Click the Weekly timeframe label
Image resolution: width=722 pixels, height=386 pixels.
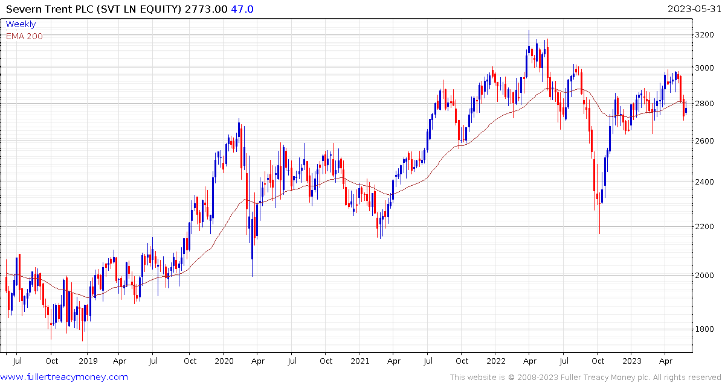pos(21,24)
